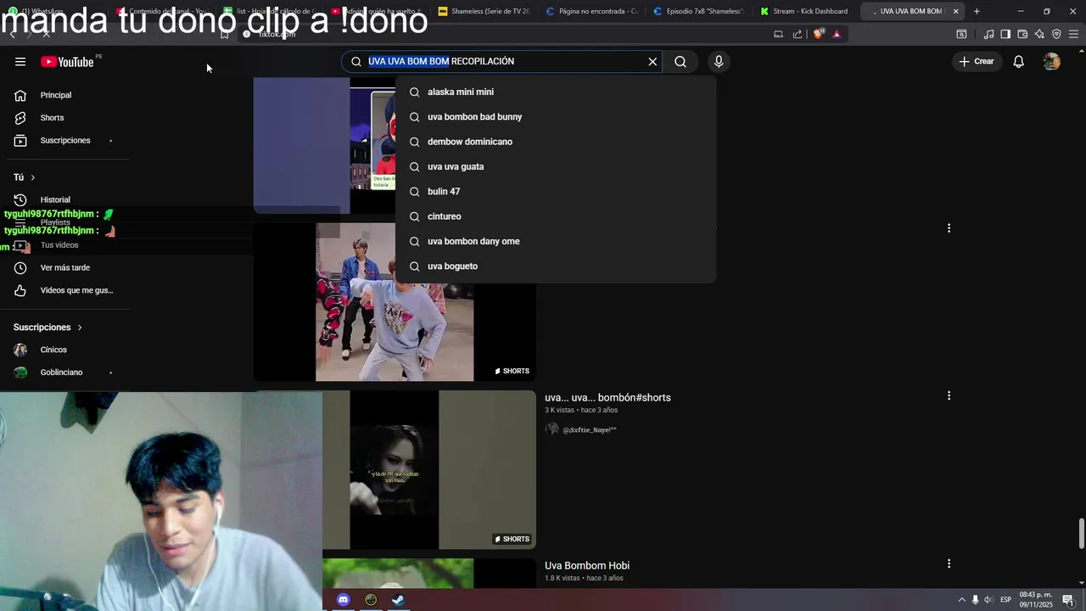This screenshot has height=611, width=1086.
Task: Choose suggestion 'uva bombon bad bunny'
Action: 556,117
